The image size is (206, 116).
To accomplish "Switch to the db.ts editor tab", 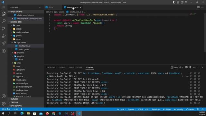I will pos(51,7).
